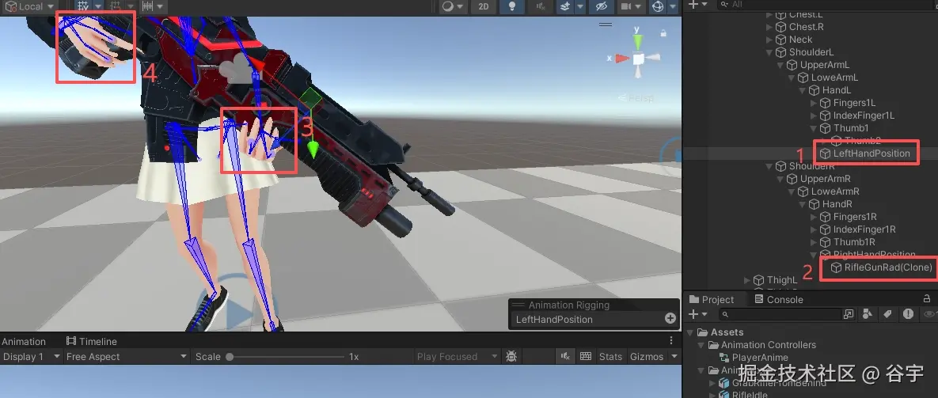
Task: Toggle scene audio mute icon
Action: [x=541, y=6]
